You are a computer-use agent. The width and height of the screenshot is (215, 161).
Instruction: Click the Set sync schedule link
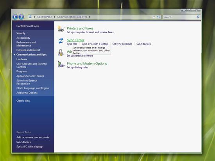pos(122,44)
